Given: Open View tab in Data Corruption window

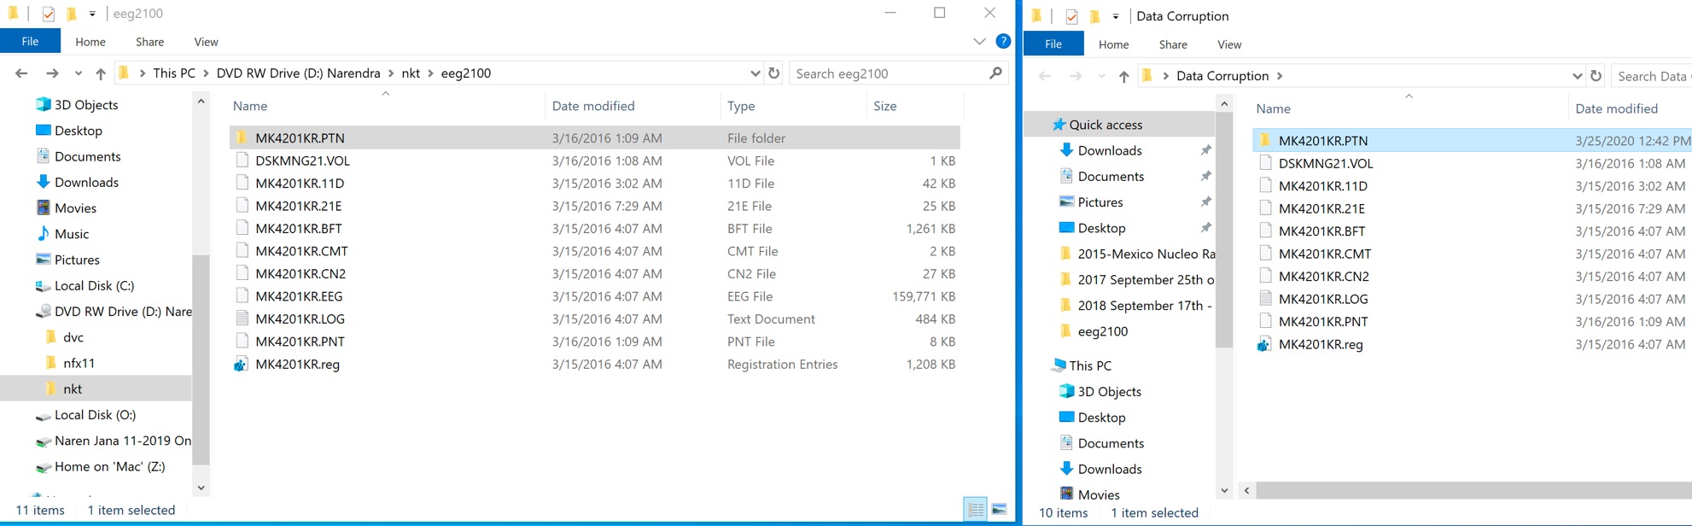Looking at the screenshot, I should coord(1228,44).
